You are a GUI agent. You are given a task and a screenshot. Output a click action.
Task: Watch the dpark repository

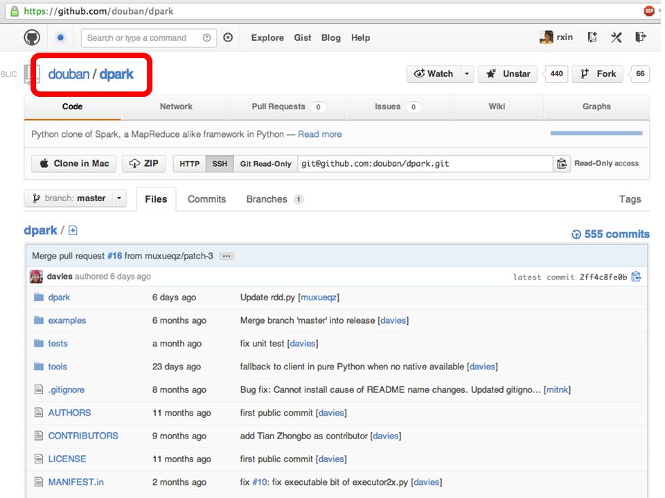[434, 74]
